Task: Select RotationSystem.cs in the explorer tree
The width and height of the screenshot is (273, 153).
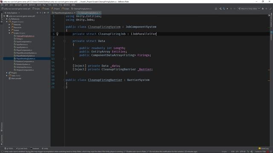Action: 23,64
